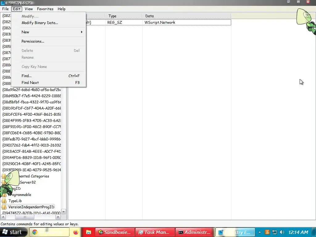
Task: Select key {08FC06E4-C6B5-40BE-97B0
Action: [x=31, y=133]
